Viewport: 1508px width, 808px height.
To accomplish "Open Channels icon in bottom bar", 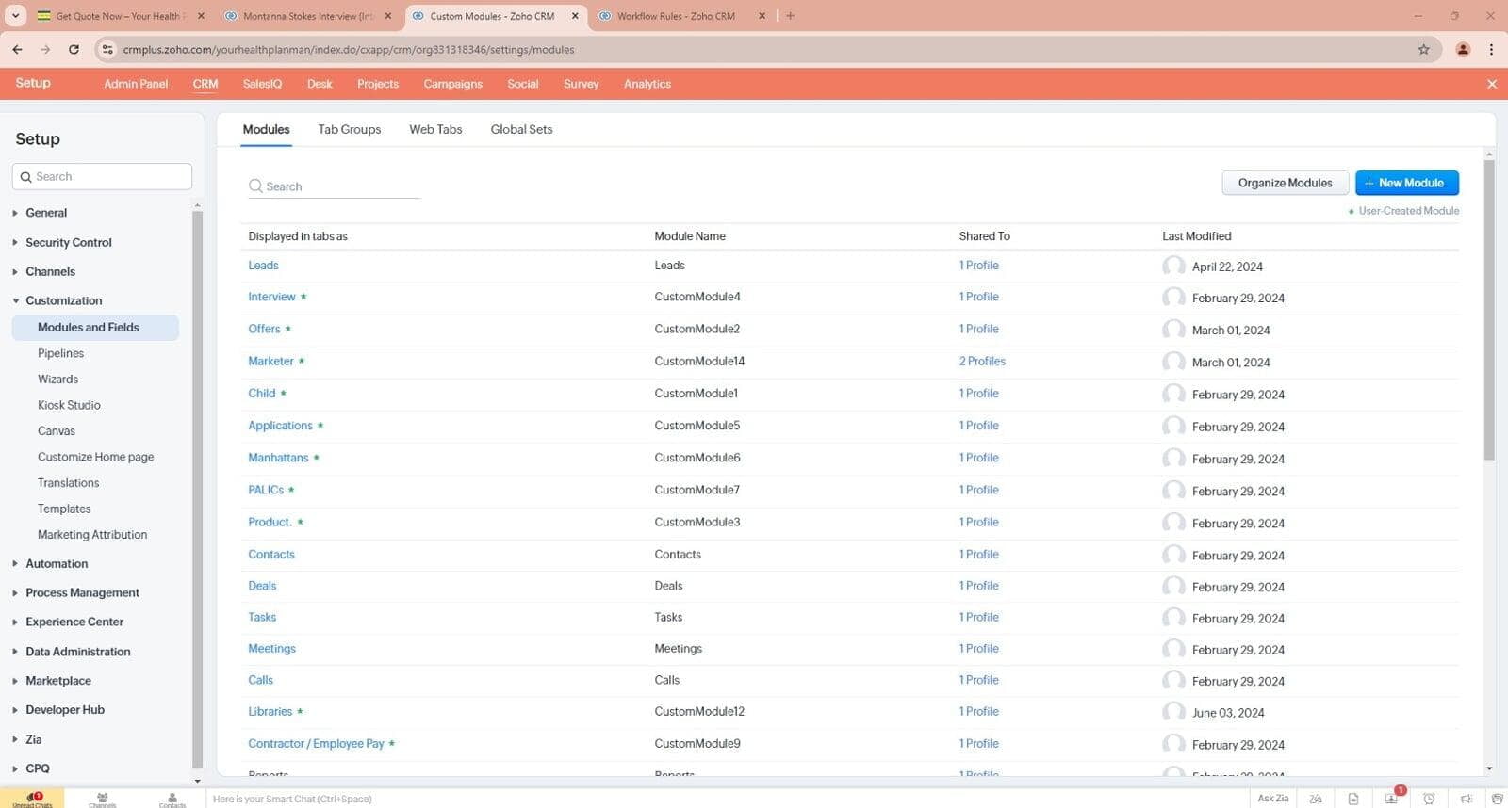I will pyautogui.click(x=102, y=799).
